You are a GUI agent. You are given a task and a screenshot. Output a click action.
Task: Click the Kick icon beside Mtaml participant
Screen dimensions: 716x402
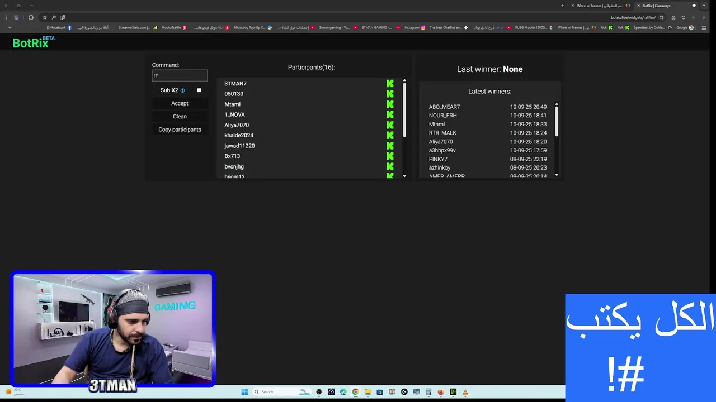pyautogui.click(x=390, y=104)
